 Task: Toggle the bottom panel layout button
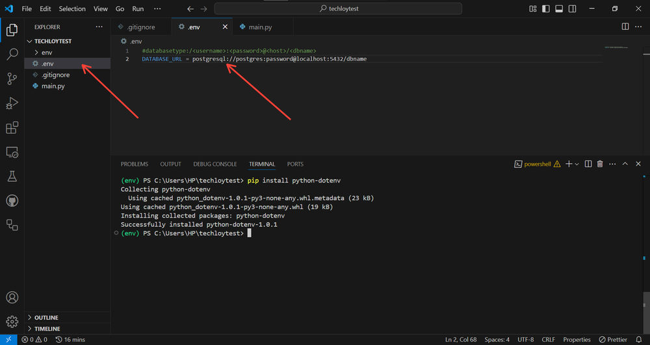pyautogui.click(x=558, y=9)
